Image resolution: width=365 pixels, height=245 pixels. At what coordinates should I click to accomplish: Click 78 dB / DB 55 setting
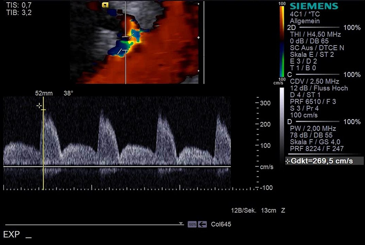pyautogui.click(x=311, y=135)
